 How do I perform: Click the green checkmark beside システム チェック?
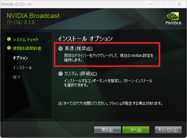pos(9,39)
